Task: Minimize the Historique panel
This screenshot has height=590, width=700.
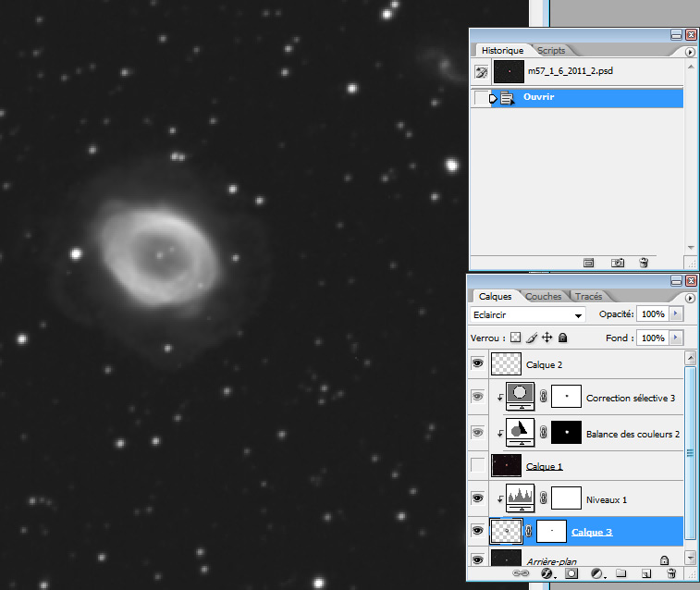Action: [x=676, y=35]
